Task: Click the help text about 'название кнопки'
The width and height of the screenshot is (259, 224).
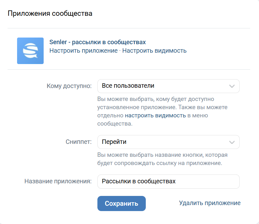Action: coord(162,155)
